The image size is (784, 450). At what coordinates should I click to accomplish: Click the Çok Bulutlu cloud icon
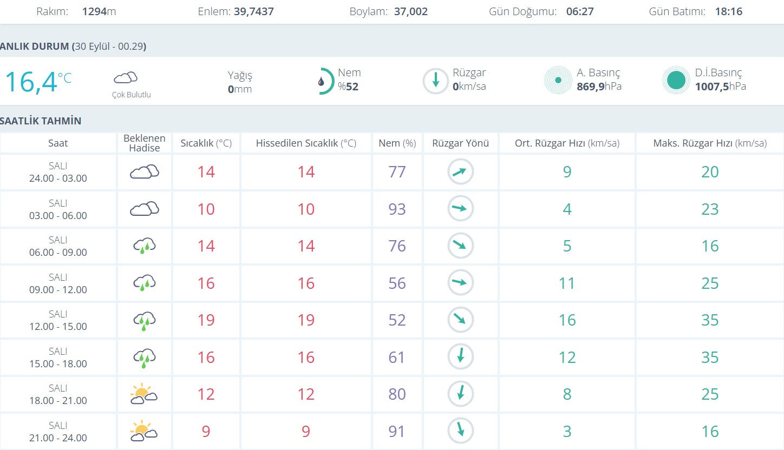(x=125, y=77)
